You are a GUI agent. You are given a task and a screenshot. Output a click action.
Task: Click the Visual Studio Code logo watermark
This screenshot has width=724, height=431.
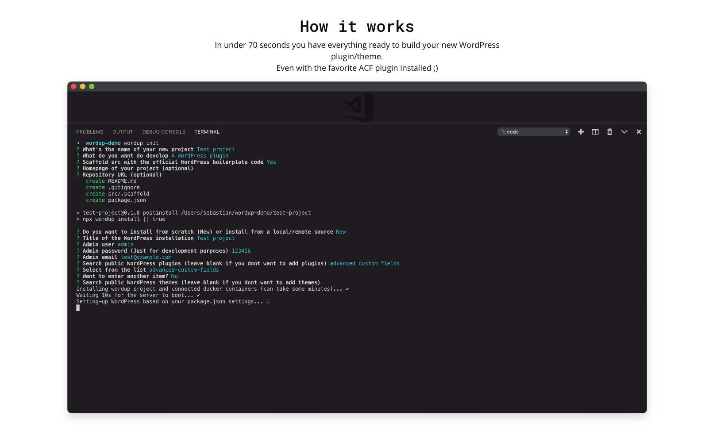[x=358, y=107]
